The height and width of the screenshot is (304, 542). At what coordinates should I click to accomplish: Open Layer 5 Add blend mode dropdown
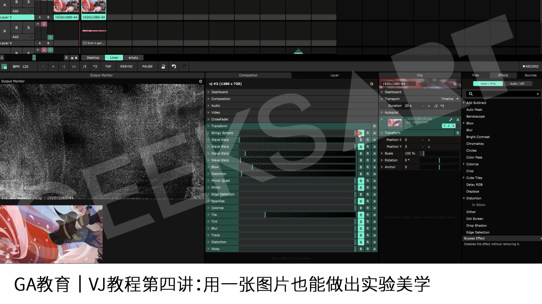tap(22, 11)
